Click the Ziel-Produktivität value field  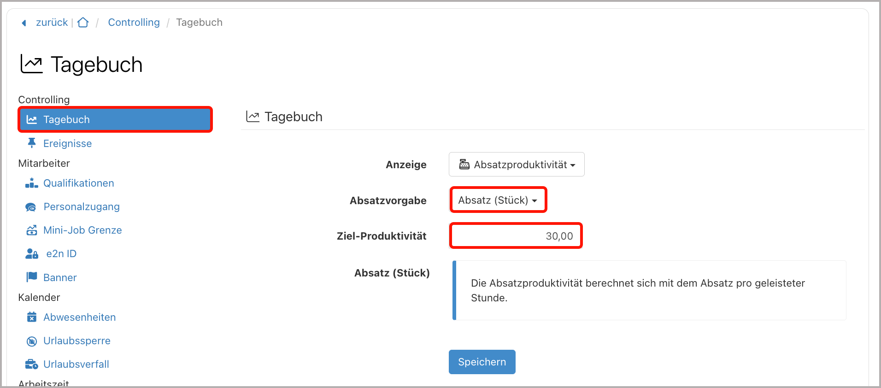point(515,235)
